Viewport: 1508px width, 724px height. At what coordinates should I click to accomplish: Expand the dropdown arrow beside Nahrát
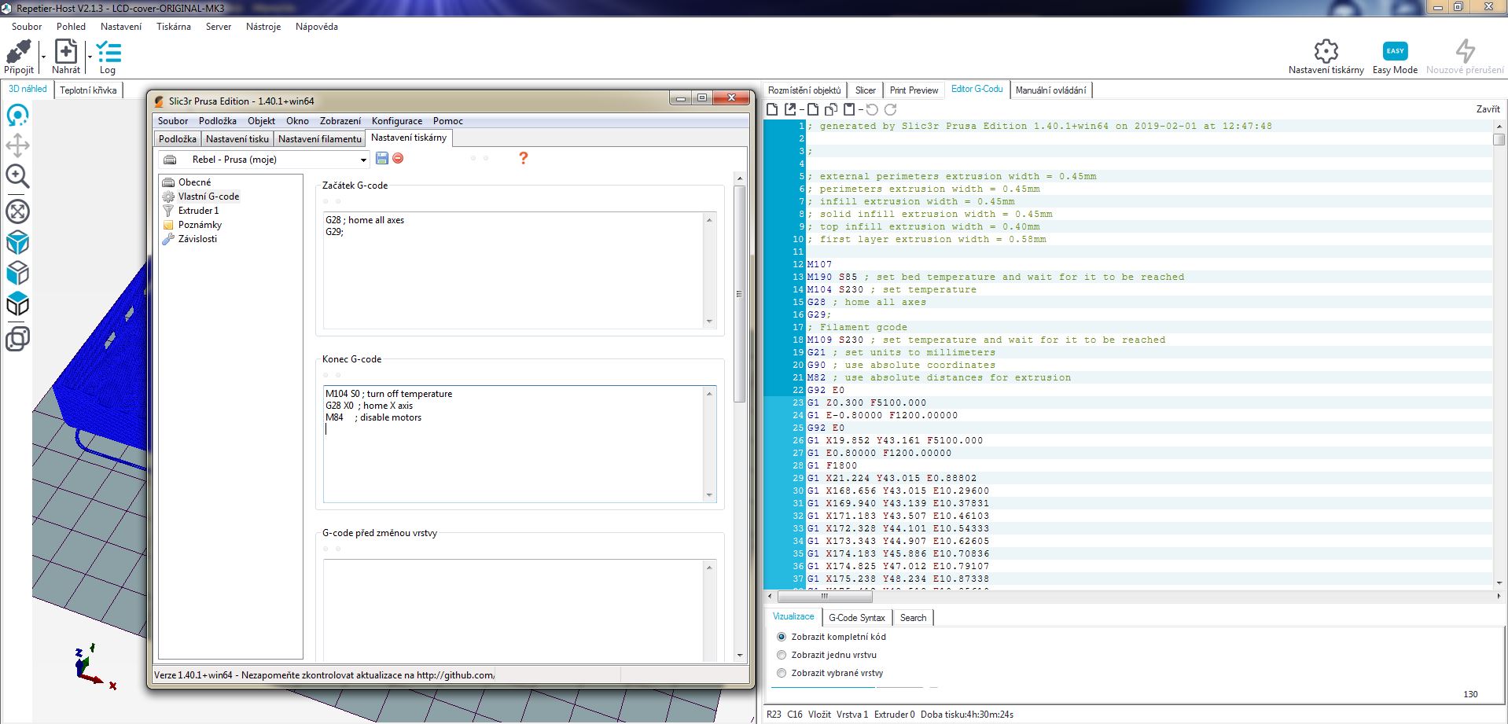pos(90,57)
